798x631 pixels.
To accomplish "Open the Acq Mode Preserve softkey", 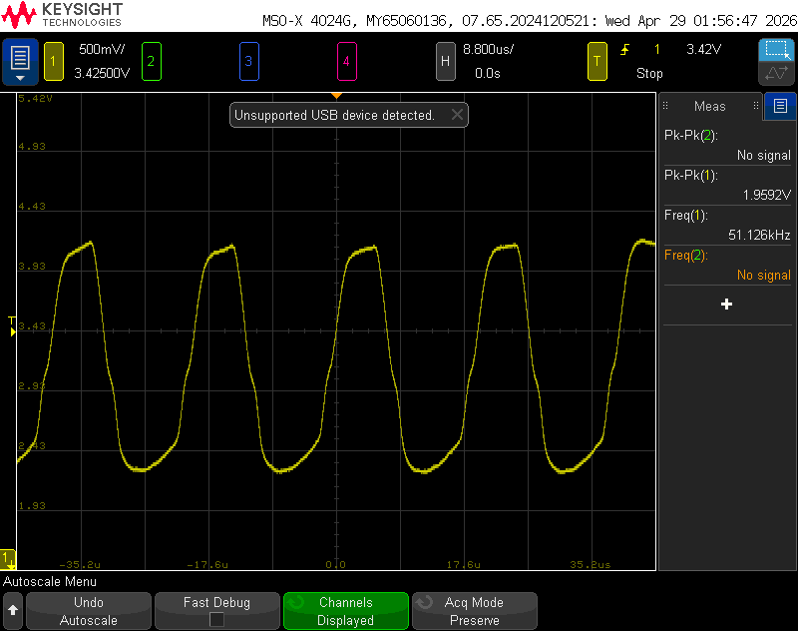I will tap(475, 611).
